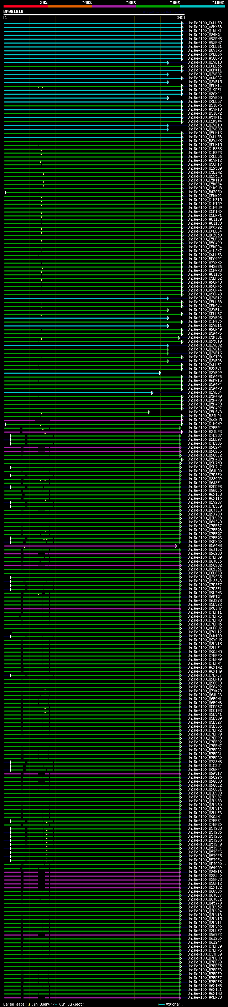This screenshot has width=228, height=1007.
Task: Select hit label UniRef100_B3IUP3
Action: pyautogui.click(x=204, y=432)
